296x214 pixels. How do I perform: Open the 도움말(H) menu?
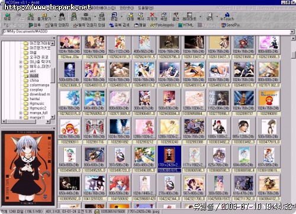click(x=146, y=8)
